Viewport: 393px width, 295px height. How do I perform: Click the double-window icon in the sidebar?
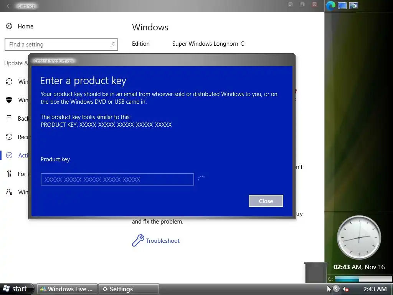point(353,5)
